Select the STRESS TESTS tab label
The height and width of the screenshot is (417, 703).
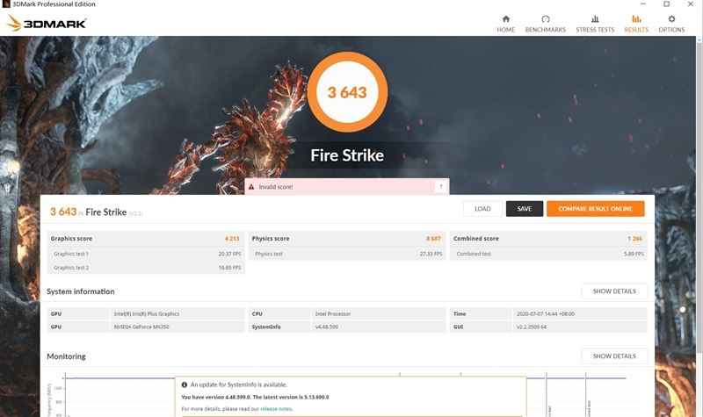point(595,30)
